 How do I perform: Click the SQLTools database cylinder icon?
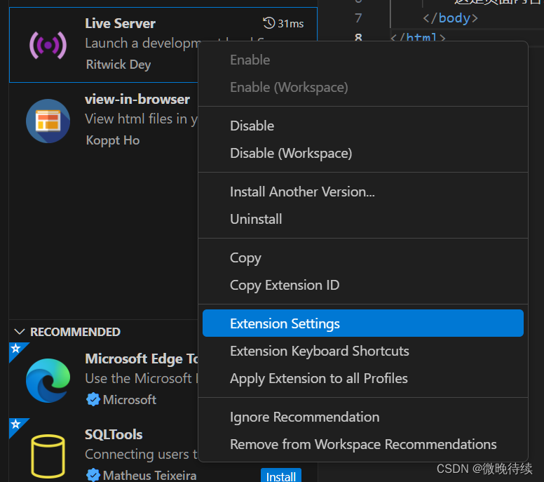pyautogui.click(x=48, y=456)
